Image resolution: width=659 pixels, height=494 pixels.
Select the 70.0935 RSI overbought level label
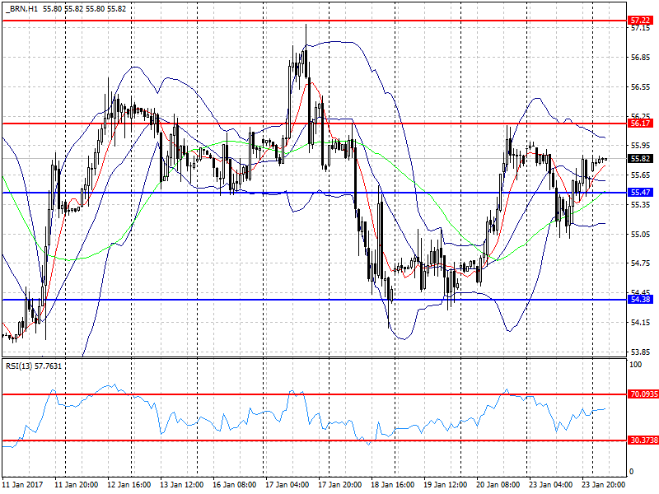[643, 394]
